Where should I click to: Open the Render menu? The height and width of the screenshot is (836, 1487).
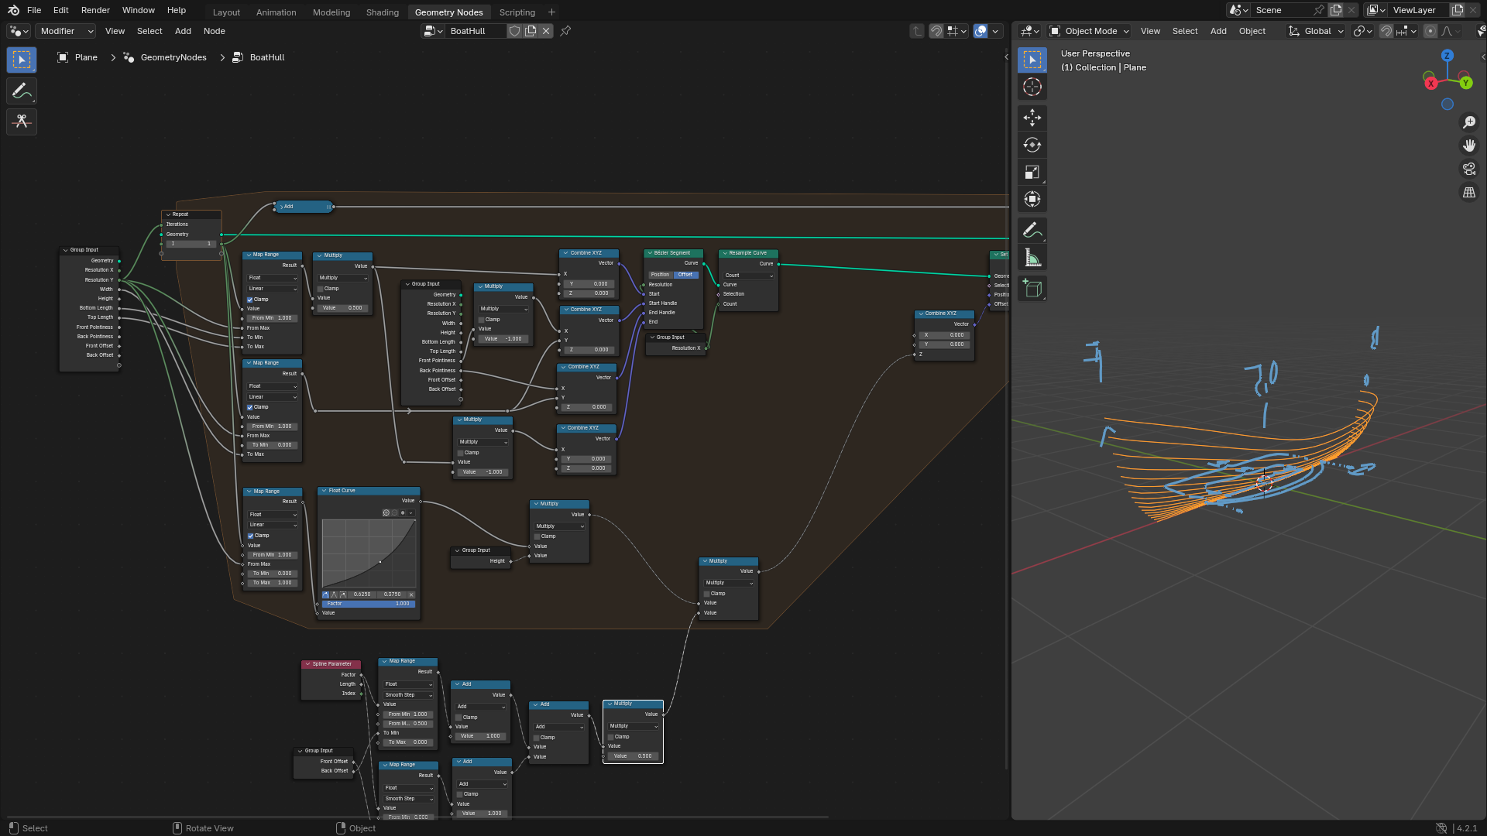pos(95,10)
